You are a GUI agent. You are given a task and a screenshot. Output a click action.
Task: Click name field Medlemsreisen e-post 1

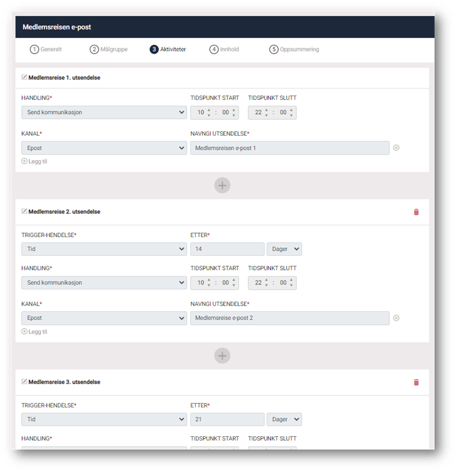290,148
